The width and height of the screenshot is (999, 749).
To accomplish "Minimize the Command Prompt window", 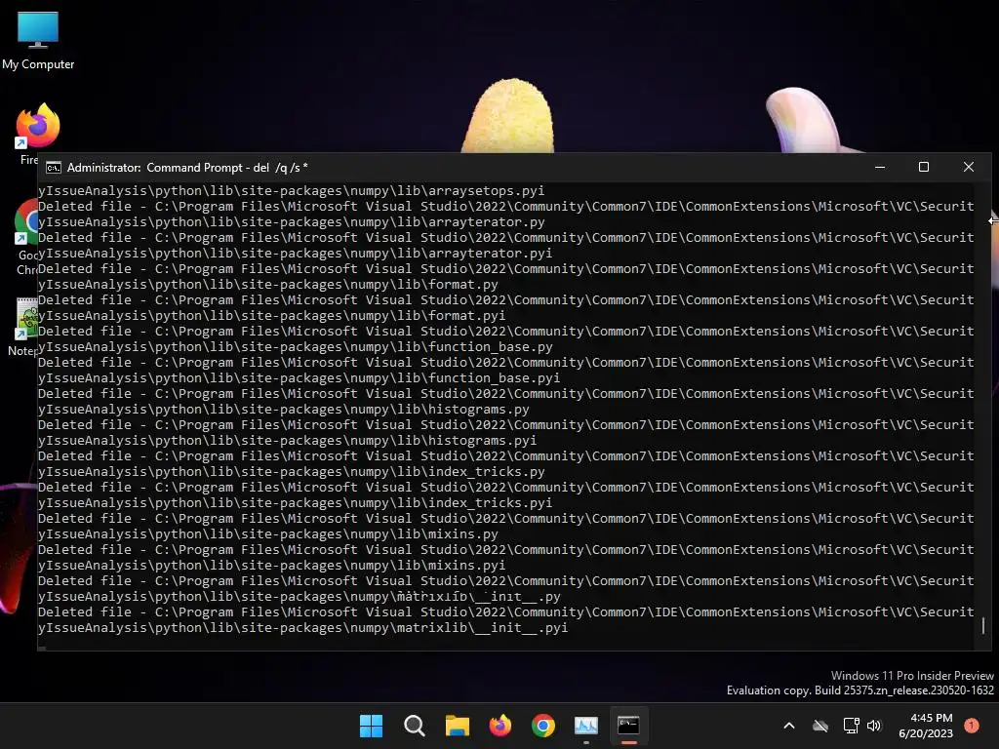I will coord(880,167).
